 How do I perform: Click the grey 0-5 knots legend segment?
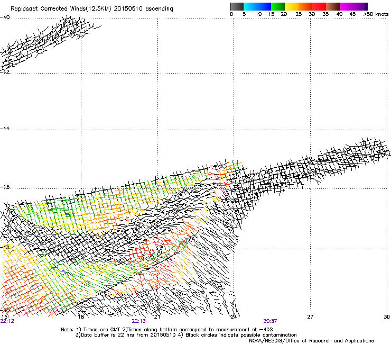click(237, 6)
